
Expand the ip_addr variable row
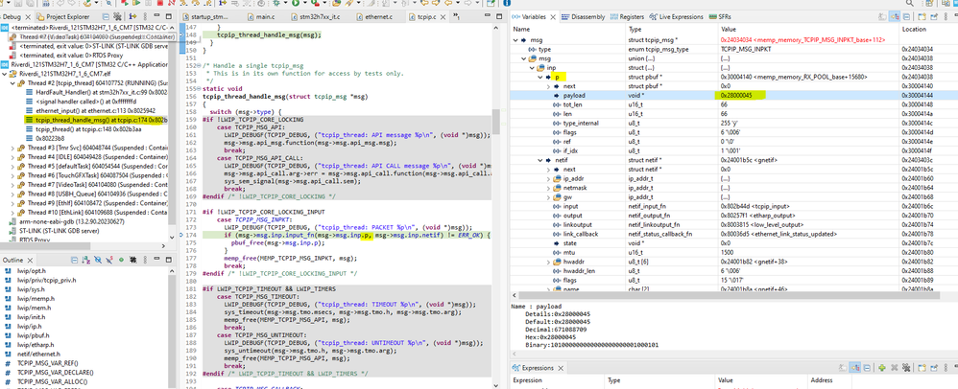point(548,178)
